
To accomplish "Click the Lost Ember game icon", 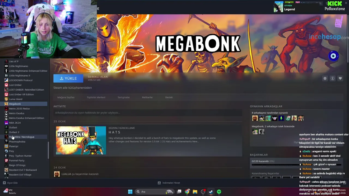I will click(x=6, y=85).
